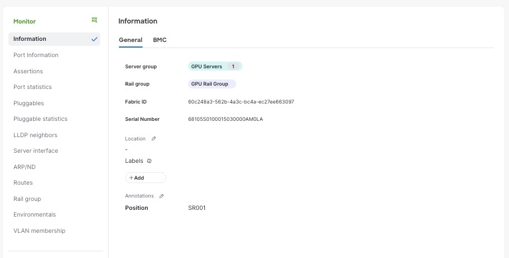Click the Location label text
The height and width of the screenshot is (258, 509).
click(135, 139)
